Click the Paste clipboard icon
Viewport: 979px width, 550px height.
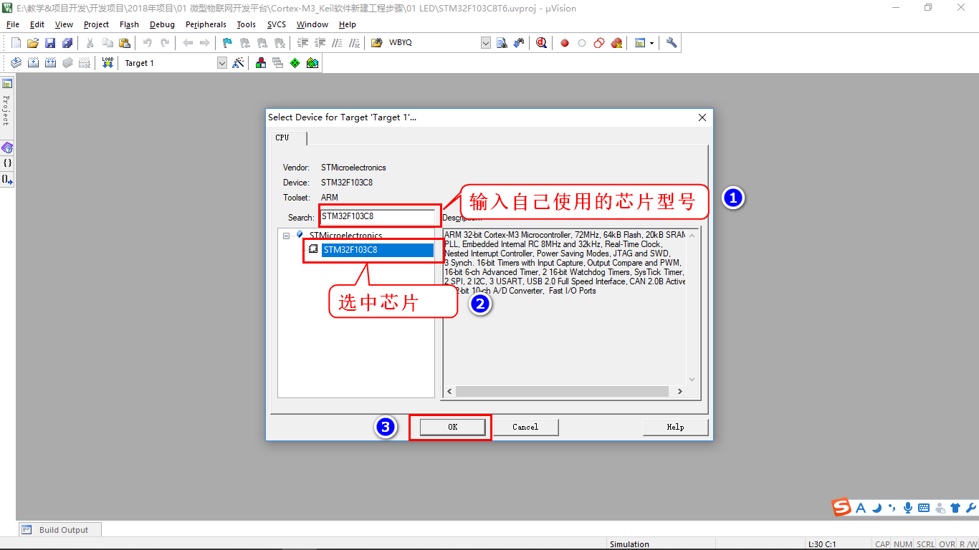pos(125,43)
